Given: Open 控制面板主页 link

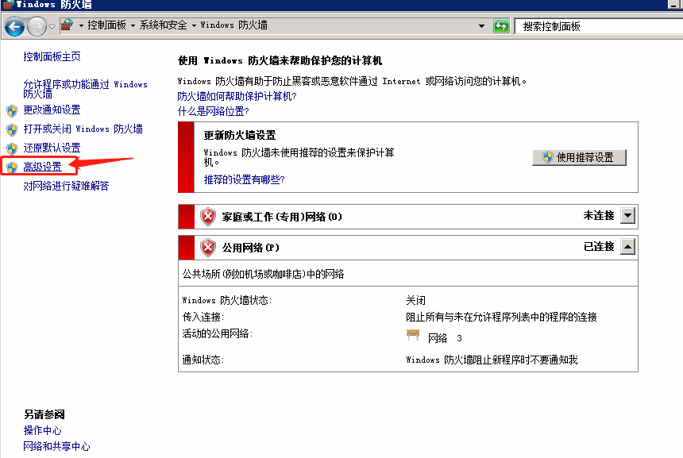Looking at the screenshot, I should (x=52, y=56).
